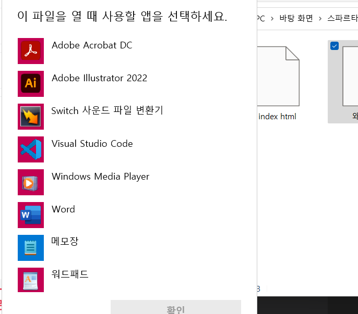Click the Adobe Illustrator 2022 label
358x314 pixels.
(99, 78)
